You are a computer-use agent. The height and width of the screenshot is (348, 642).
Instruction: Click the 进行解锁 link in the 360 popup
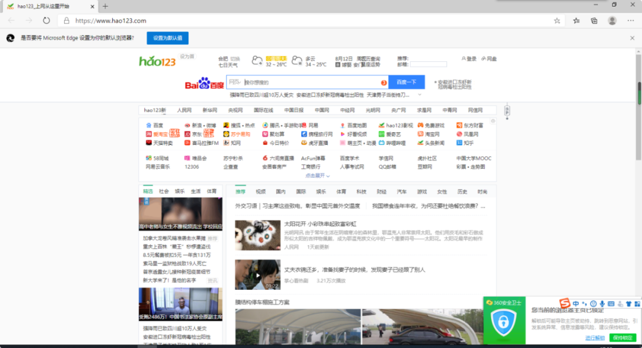coord(595,338)
